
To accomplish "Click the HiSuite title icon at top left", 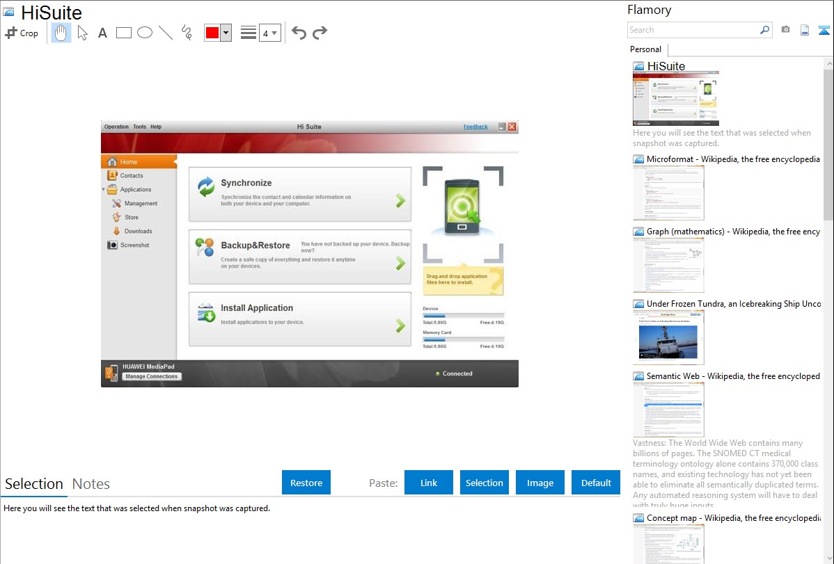I will coord(8,12).
